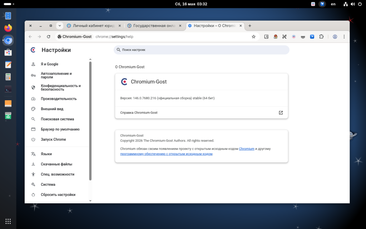Image resolution: width=366 pixels, height=229 pixels.
Task: Click the scroll up arrow of the sidebar scrollbar
Action: click(x=90, y=59)
